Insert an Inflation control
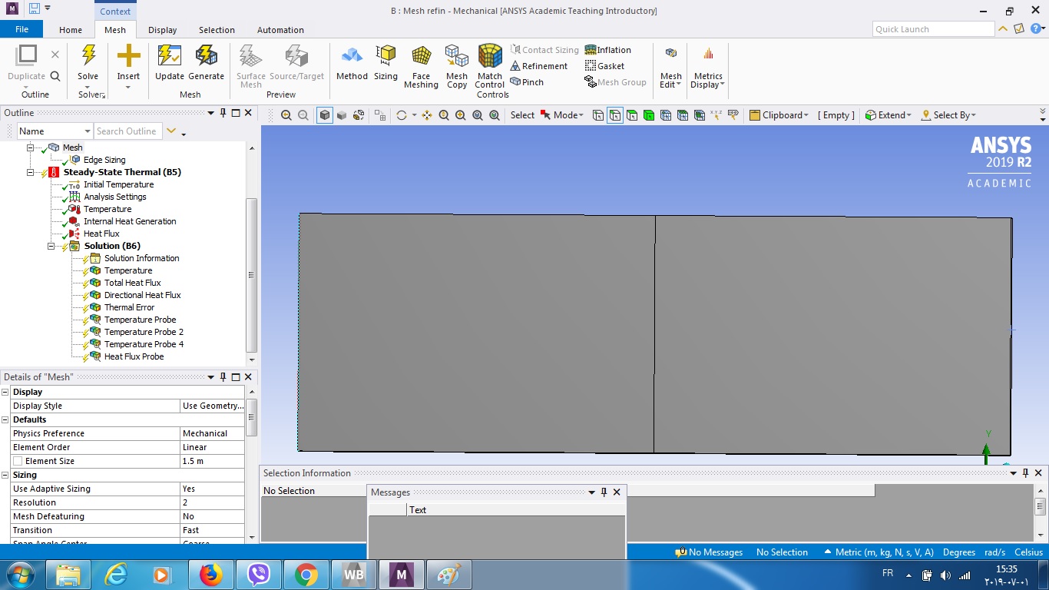 click(x=608, y=50)
